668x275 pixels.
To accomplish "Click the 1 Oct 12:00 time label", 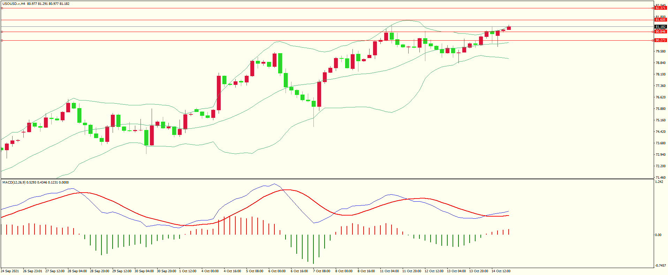I will coord(188,271).
